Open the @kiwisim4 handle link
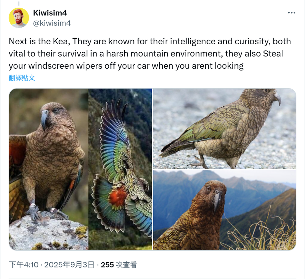This screenshot has height=279, width=305. point(52,23)
